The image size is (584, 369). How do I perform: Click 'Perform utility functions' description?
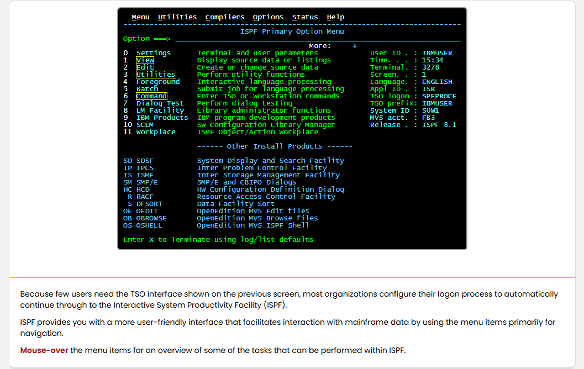(251, 75)
